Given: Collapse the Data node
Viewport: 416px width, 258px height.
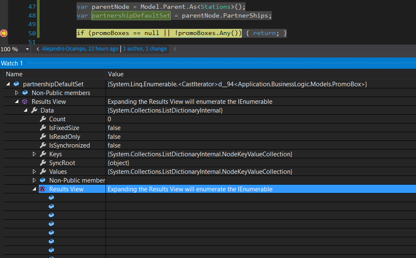Looking at the screenshot, I should coord(25,110).
